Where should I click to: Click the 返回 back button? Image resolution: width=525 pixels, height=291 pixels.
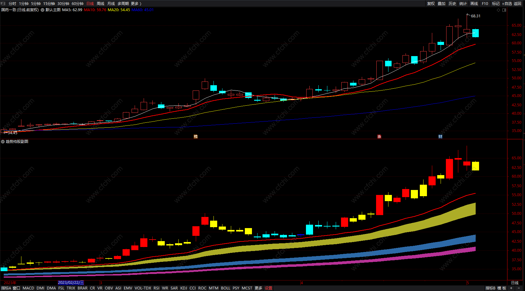pos(518,3)
